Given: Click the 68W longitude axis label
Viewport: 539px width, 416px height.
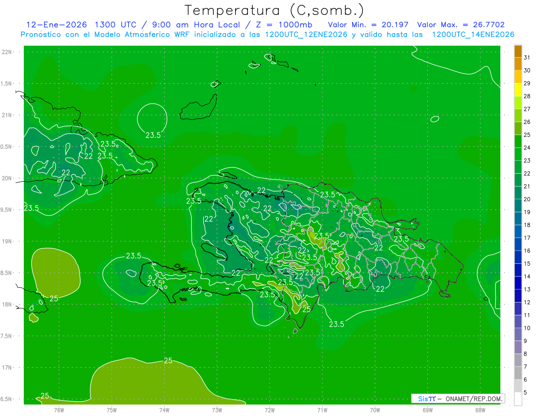Looking at the screenshot, I should tap(480, 410).
